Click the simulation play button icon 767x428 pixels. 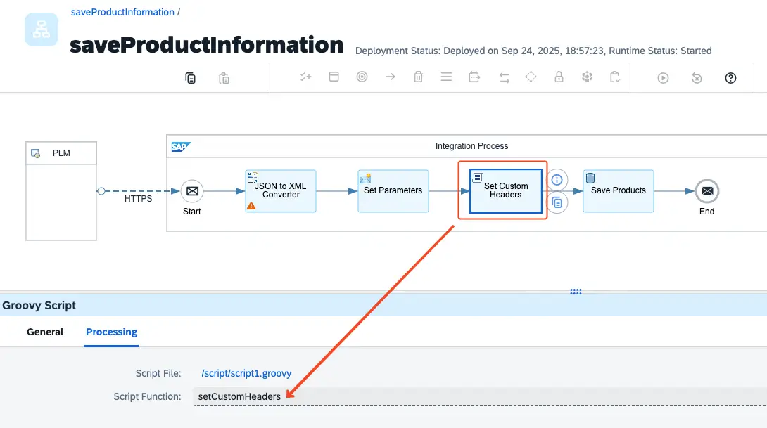click(x=663, y=78)
